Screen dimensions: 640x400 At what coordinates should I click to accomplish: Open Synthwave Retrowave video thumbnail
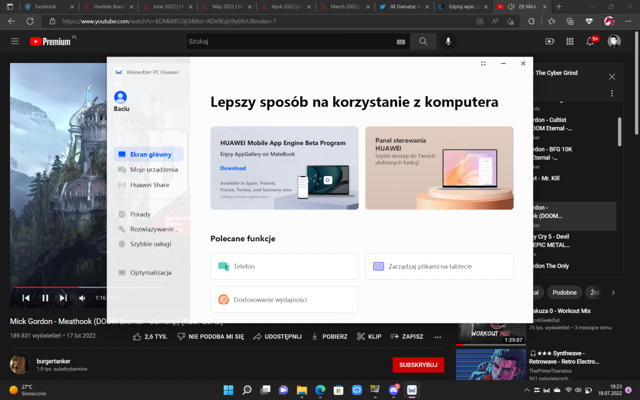[491, 364]
